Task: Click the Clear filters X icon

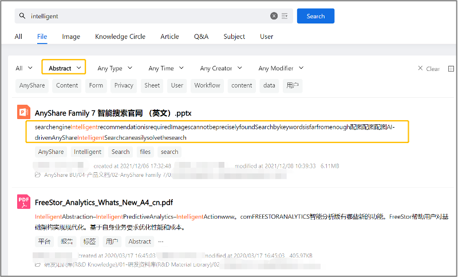Action: (420, 68)
